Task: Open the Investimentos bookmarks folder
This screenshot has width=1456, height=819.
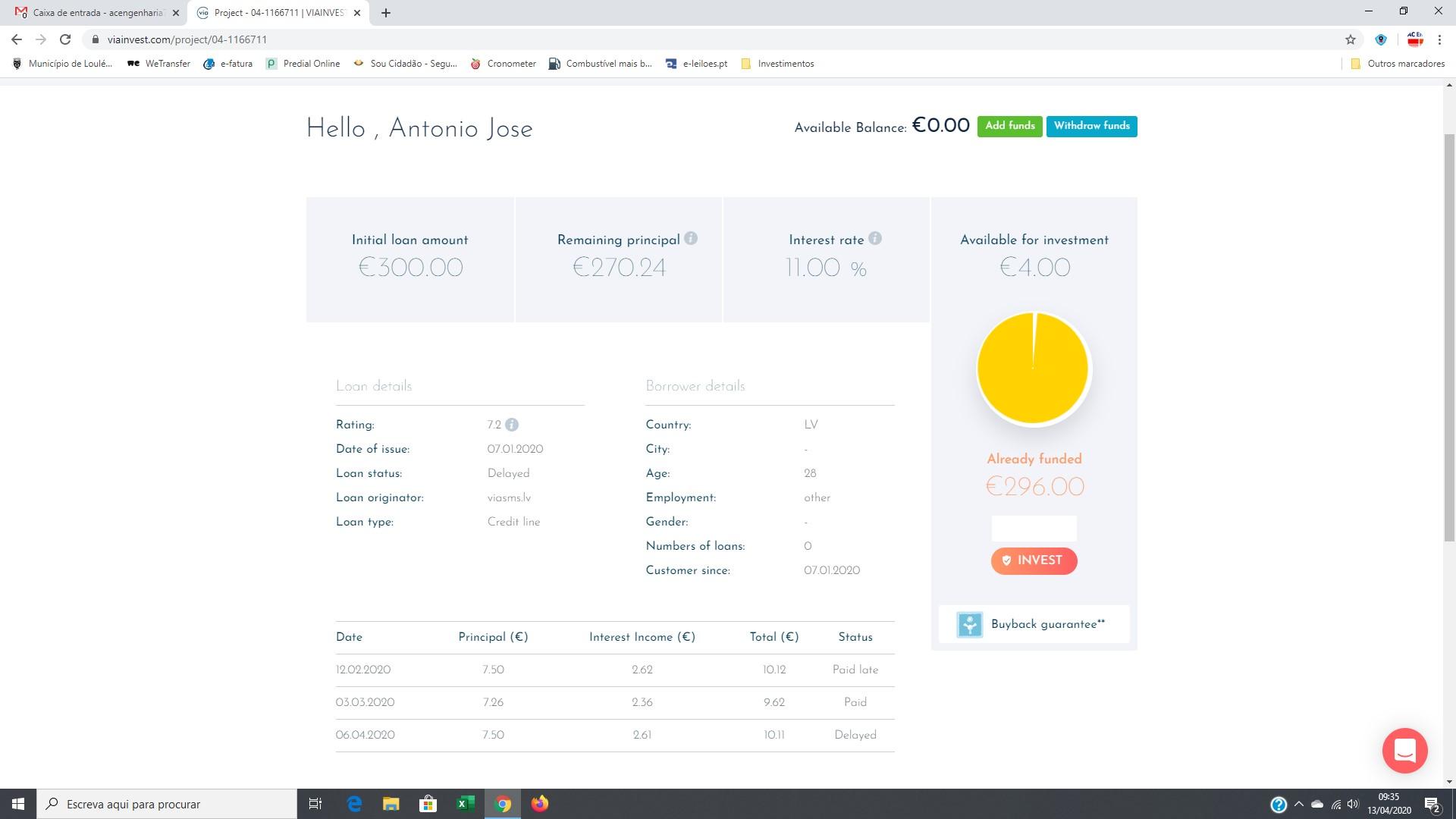Action: click(777, 64)
